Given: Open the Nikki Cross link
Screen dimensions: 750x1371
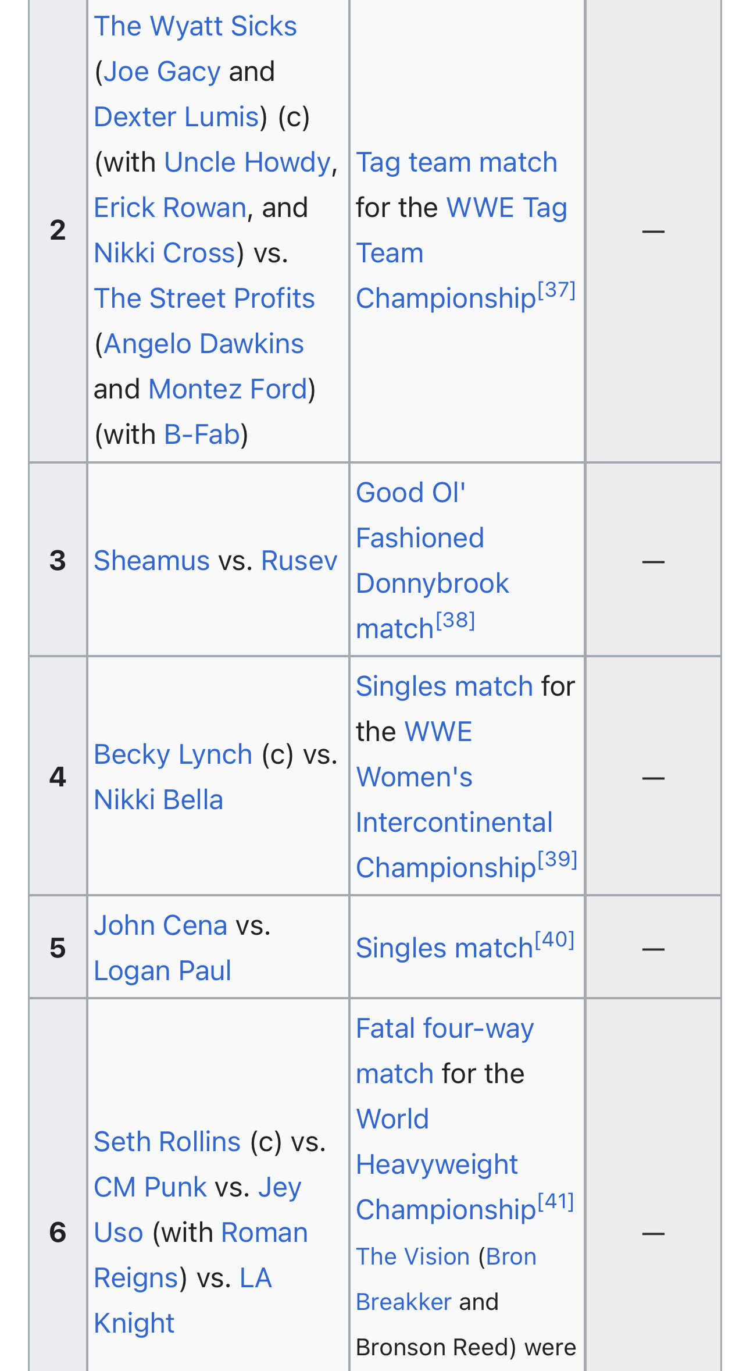Looking at the screenshot, I should 165,253.
